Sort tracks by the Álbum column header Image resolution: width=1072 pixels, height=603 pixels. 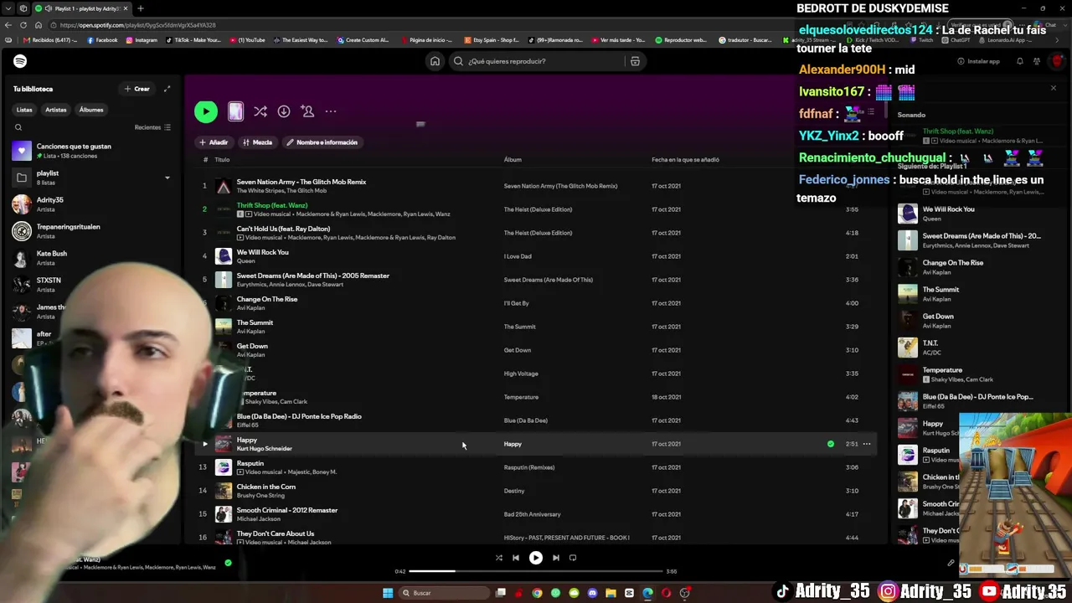[x=513, y=160]
